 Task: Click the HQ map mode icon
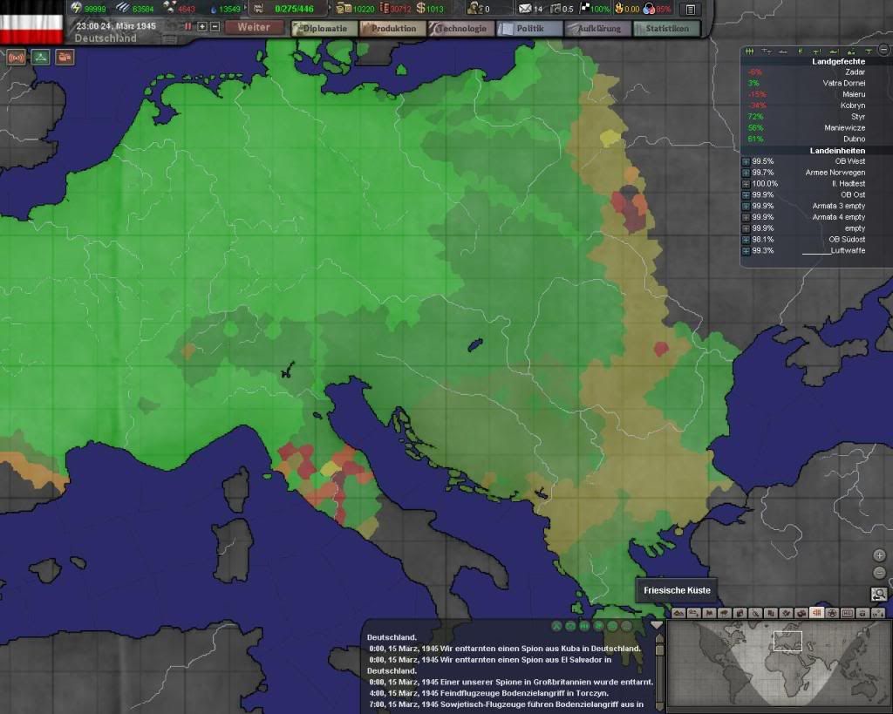tap(847, 612)
